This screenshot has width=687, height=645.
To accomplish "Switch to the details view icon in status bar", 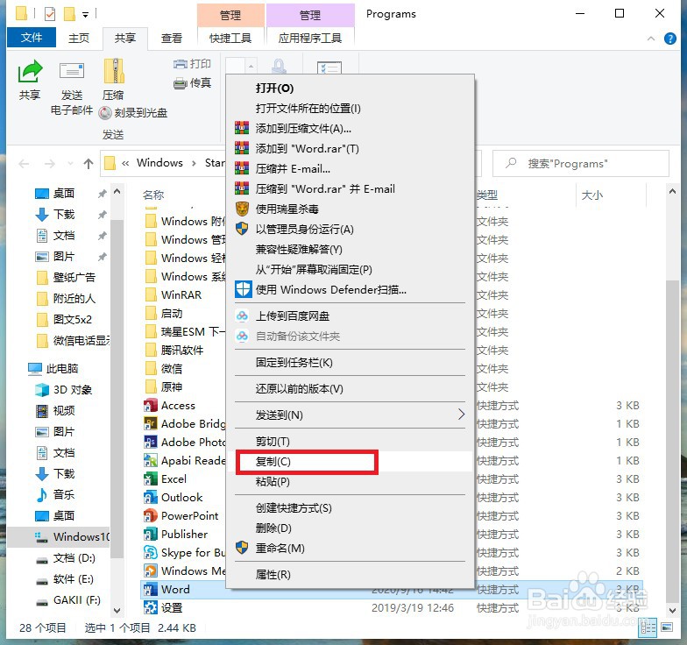I will [648, 627].
